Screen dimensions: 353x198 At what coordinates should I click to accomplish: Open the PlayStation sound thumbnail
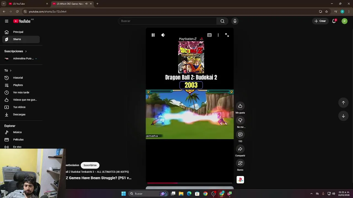240,180
